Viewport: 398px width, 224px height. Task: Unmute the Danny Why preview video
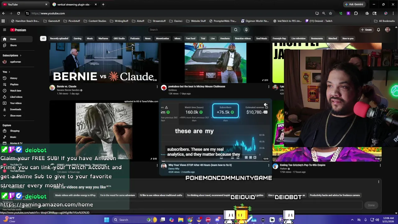click(x=266, y=105)
